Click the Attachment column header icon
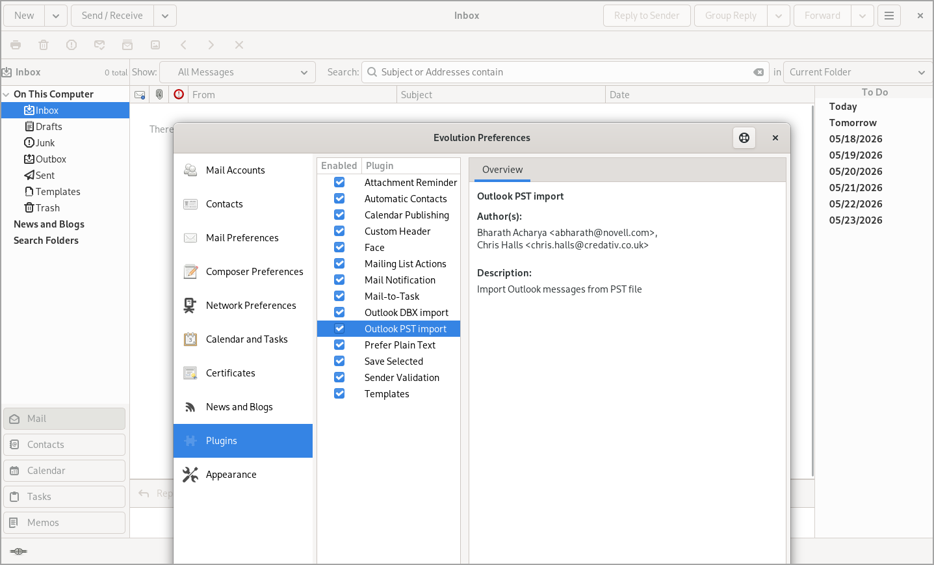The width and height of the screenshot is (934, 565). click(159, 95)
